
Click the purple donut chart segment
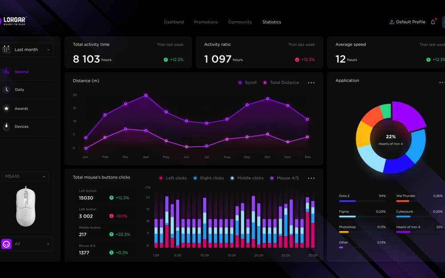pos(407,116)
